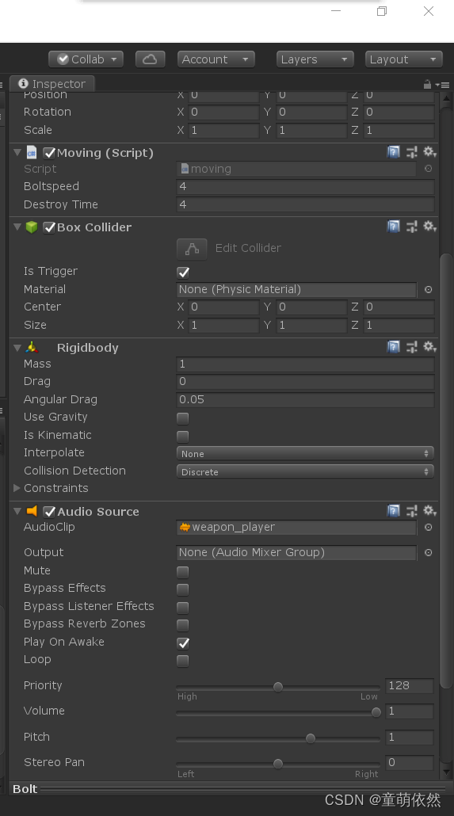Open the Layout dropdown
This screenshot has height=816, width=454.
[x=404, y=59]
